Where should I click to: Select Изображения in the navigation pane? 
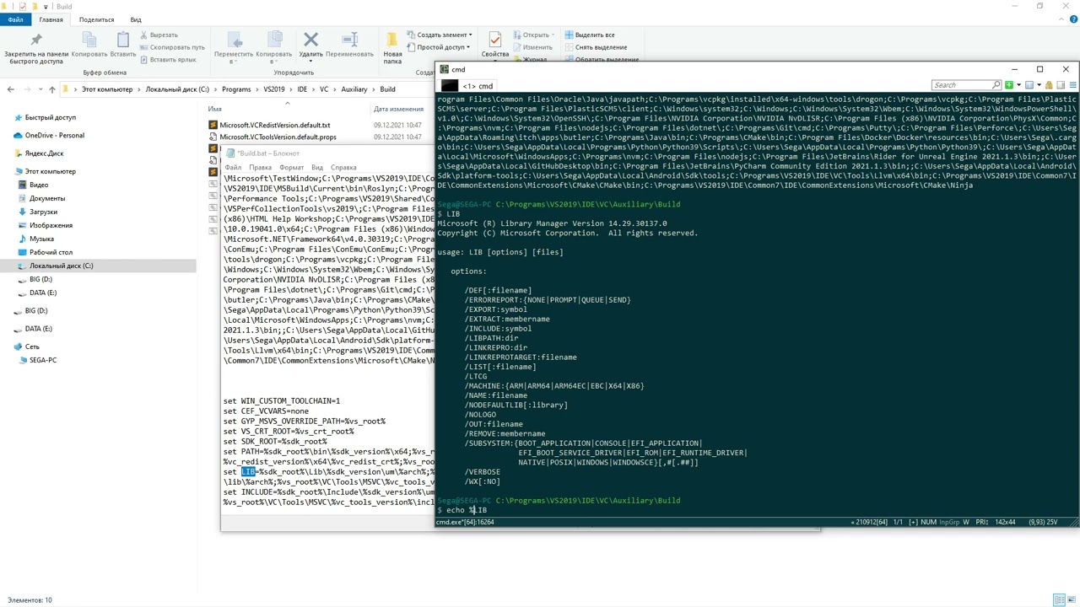click(x=51, y=225)
